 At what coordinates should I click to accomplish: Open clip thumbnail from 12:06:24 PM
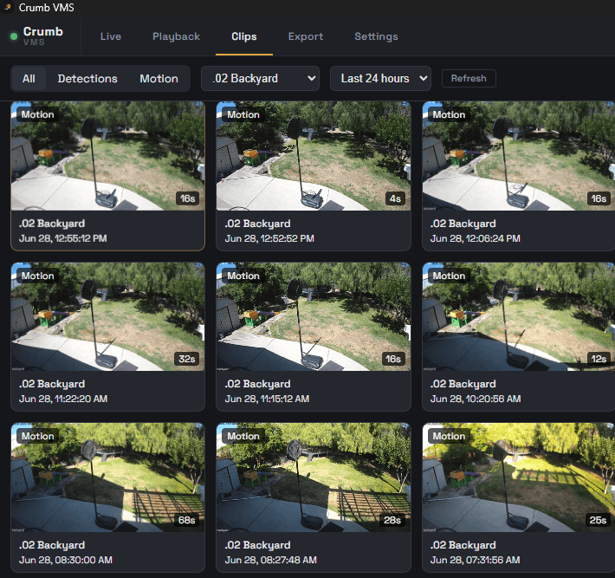(519, 156)
